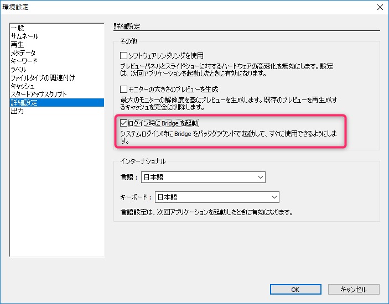
Task: Close the 環境設定 dialog window
Action: click(x=379, y=7)
